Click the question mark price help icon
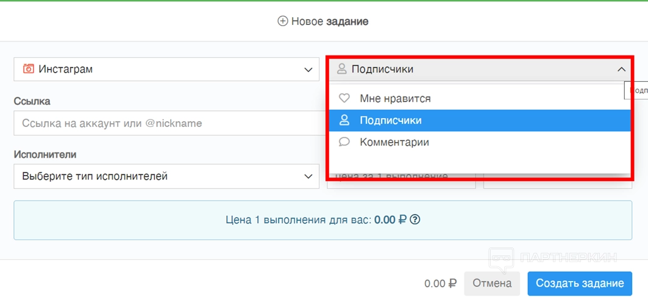Screen dimensions: 648x306 point(415,219)
